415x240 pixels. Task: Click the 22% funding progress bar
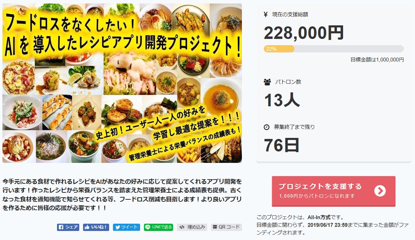(x=334, y=49)
